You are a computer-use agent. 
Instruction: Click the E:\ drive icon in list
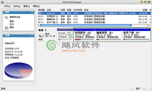click(x=39, y=19)
